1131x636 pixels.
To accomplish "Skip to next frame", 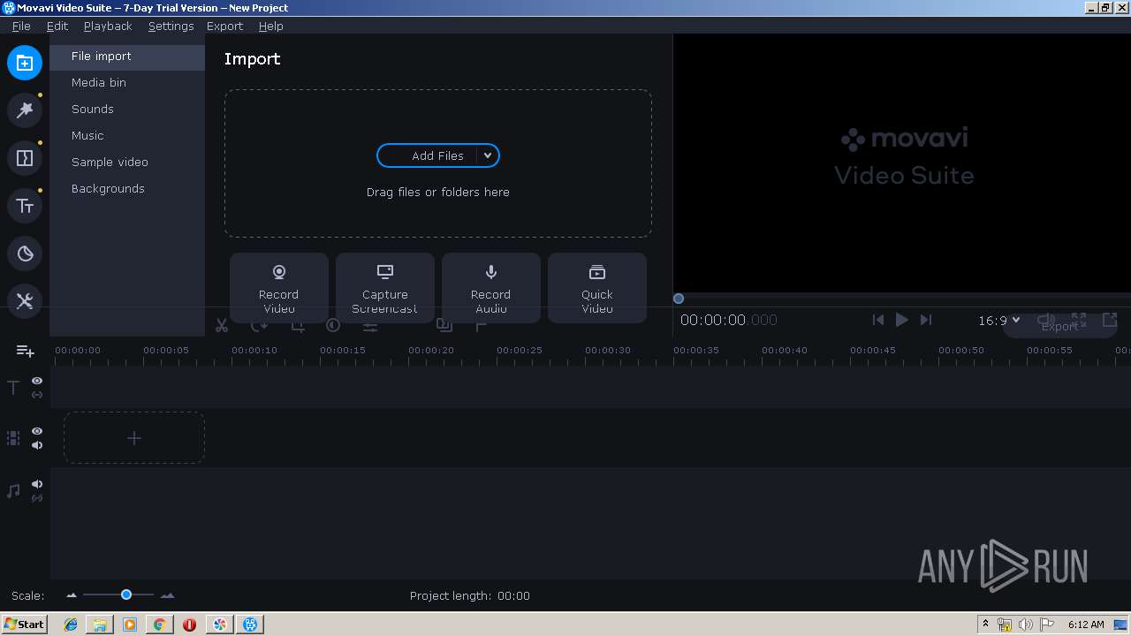I will 925,320.
